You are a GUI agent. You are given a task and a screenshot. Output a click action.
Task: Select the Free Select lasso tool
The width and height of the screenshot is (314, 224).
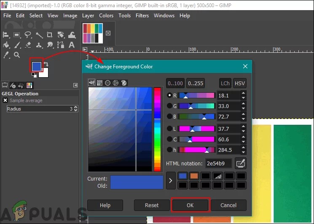(x=28, y=35)
